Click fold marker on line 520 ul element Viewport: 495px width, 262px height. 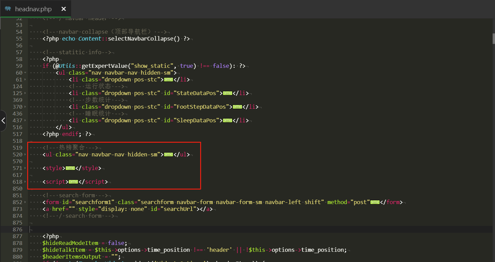coord(169,155)
